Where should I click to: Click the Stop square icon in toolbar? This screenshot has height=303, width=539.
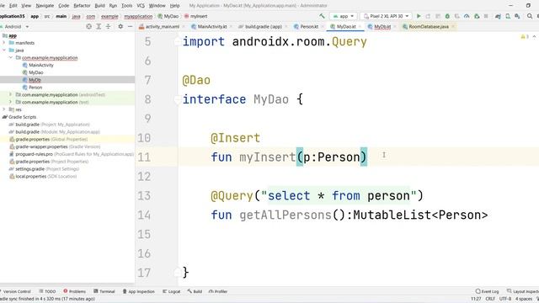pos(486,16)
